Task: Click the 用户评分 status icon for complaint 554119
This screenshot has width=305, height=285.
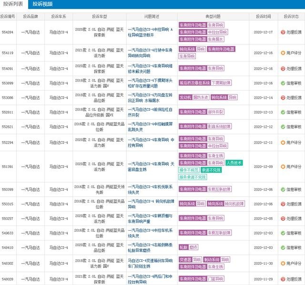Action: point(283,53)
